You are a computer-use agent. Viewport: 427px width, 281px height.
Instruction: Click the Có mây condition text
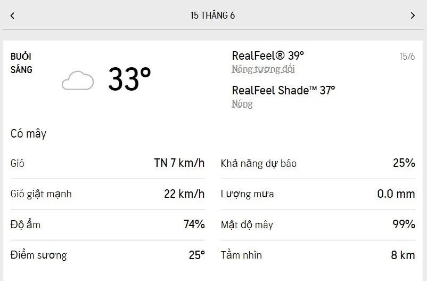(x=28, y=134)
